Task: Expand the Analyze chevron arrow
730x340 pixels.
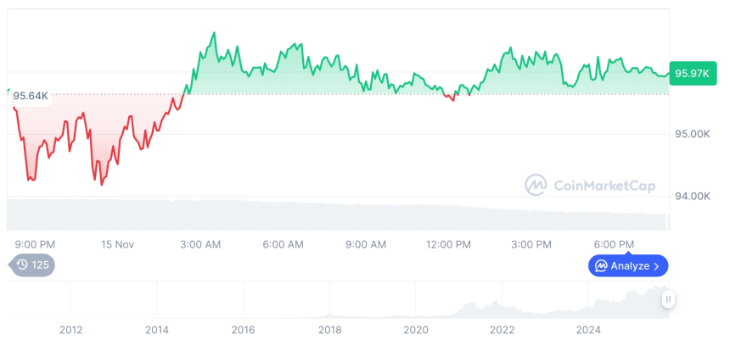Action: pyautogui.click(x=656, y=266)
